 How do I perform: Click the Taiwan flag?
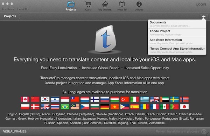pos(75,99)
